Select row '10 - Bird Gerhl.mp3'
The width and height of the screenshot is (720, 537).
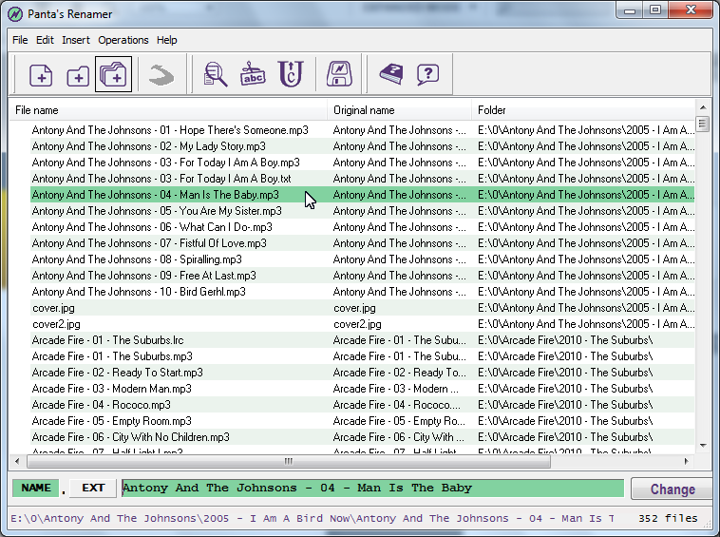363,292
